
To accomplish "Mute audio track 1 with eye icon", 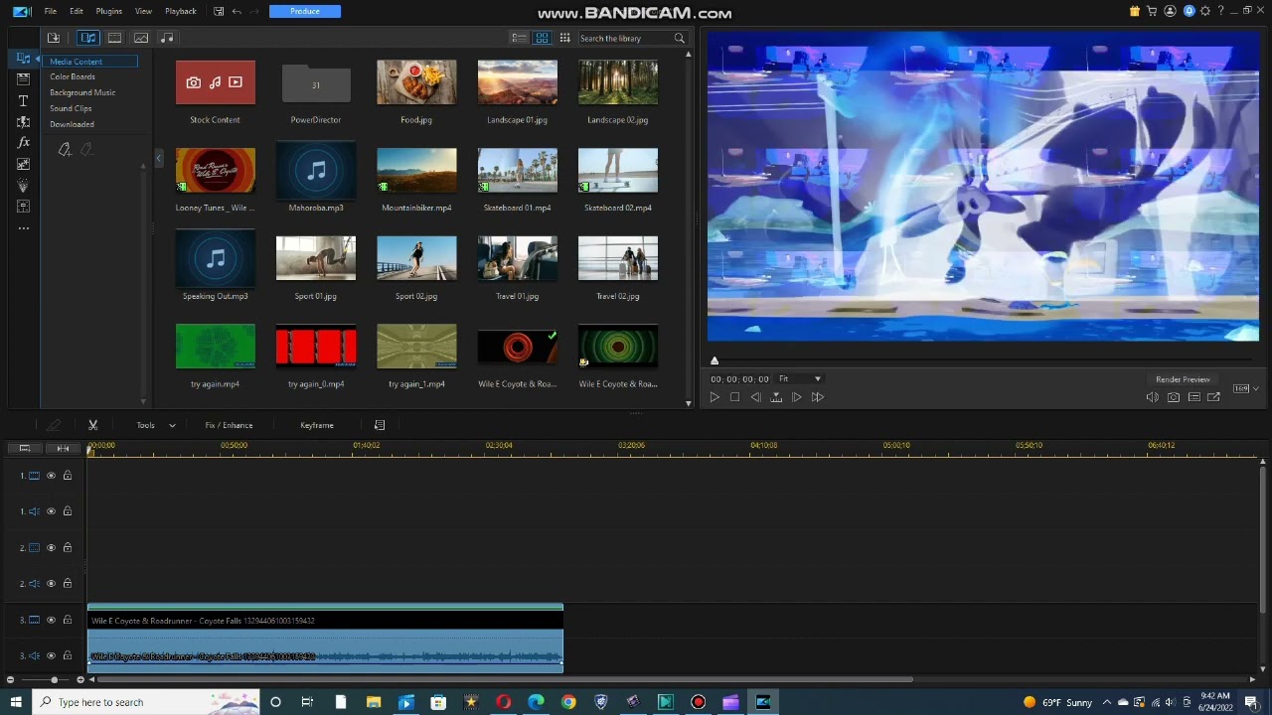I will [x=51, y=511].
